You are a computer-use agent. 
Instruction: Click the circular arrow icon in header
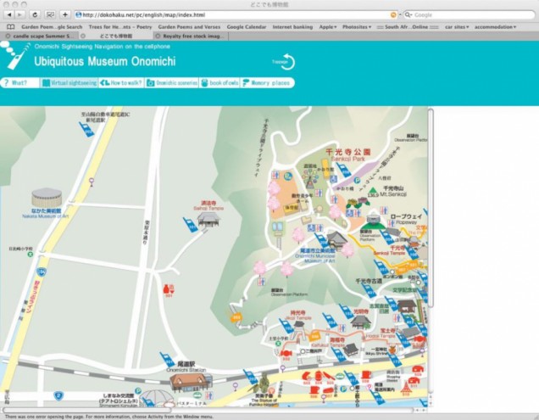(287, 62)
